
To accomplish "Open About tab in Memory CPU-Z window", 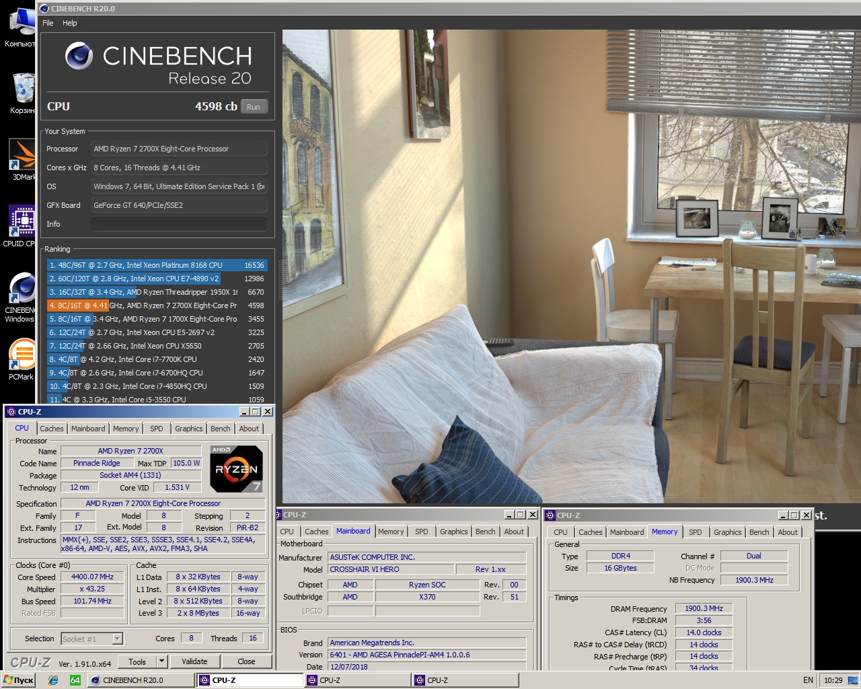I will 788,532.
